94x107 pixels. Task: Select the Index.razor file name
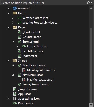click(x=30, y=56)
